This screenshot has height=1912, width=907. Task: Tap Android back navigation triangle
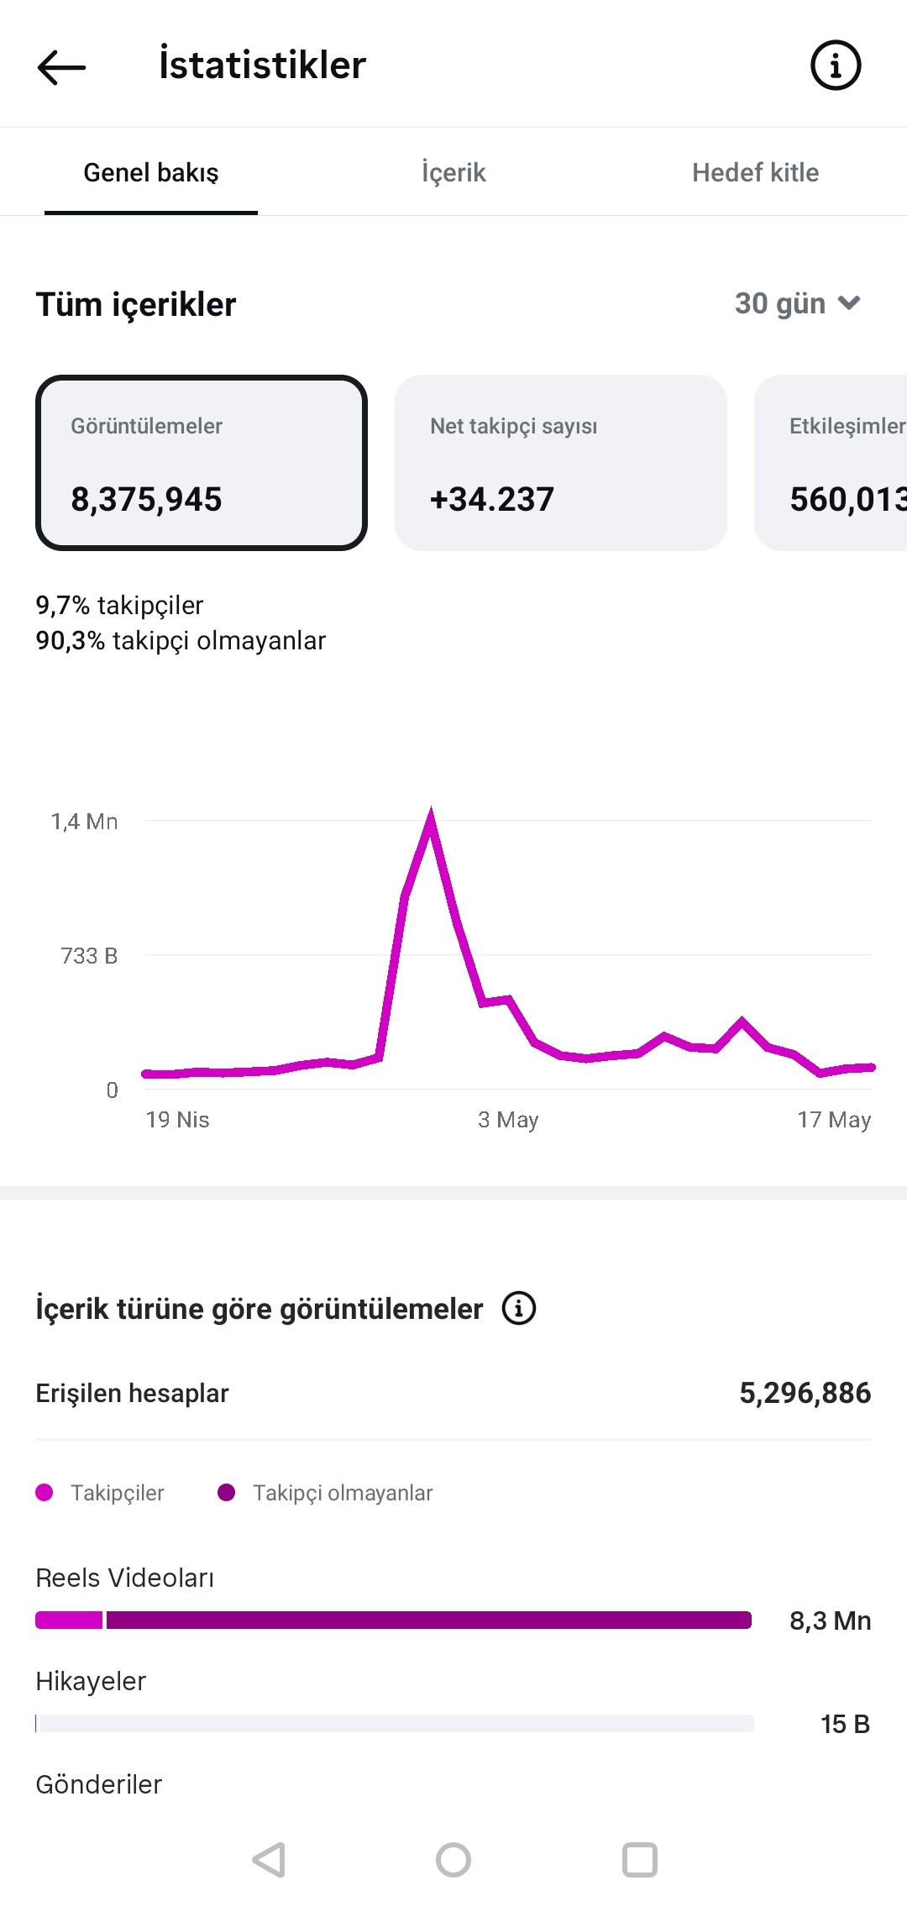coord(270,1859)
